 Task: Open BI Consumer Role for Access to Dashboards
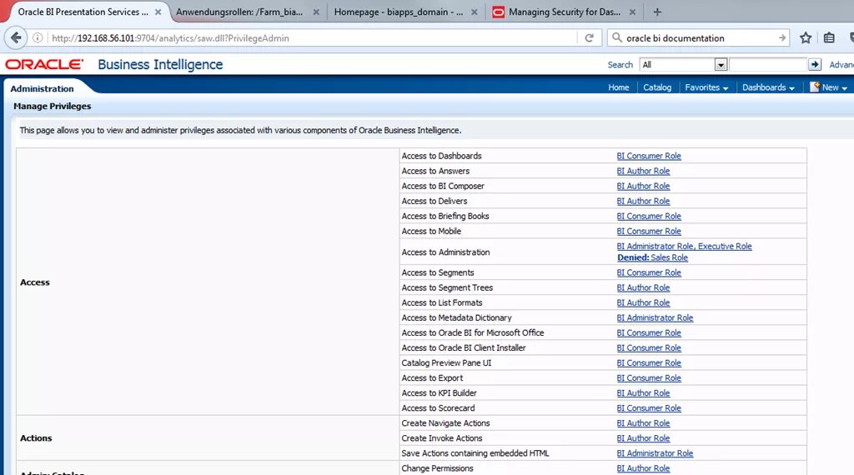(649, 156)
